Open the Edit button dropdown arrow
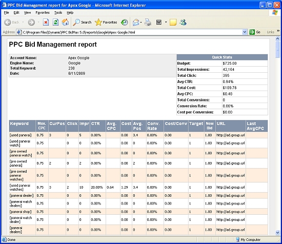 [x=166, y=22]
